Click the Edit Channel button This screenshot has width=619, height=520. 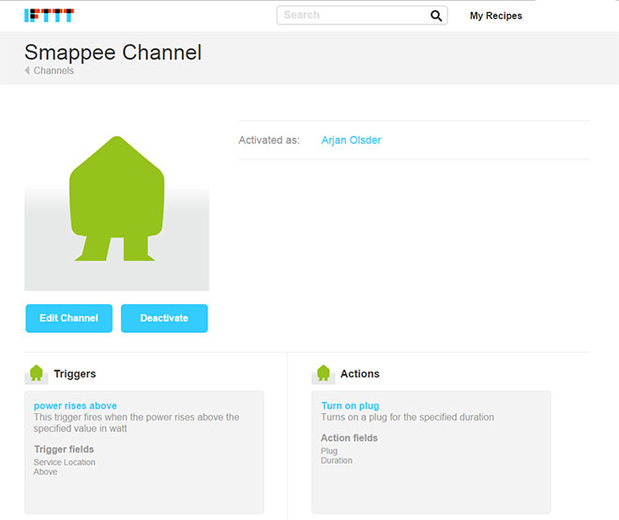69,318
